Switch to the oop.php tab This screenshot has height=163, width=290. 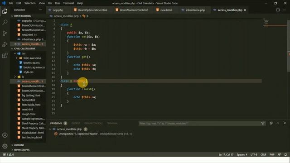click(58, 10)
